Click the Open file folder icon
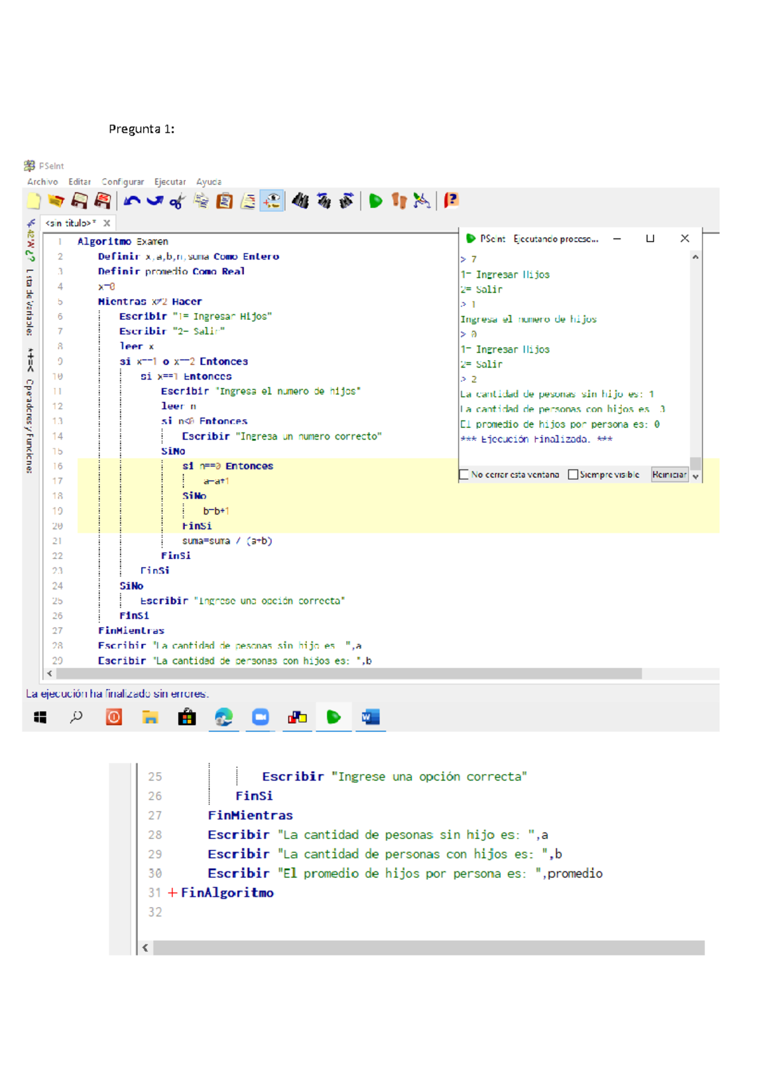 coord(56,202)
